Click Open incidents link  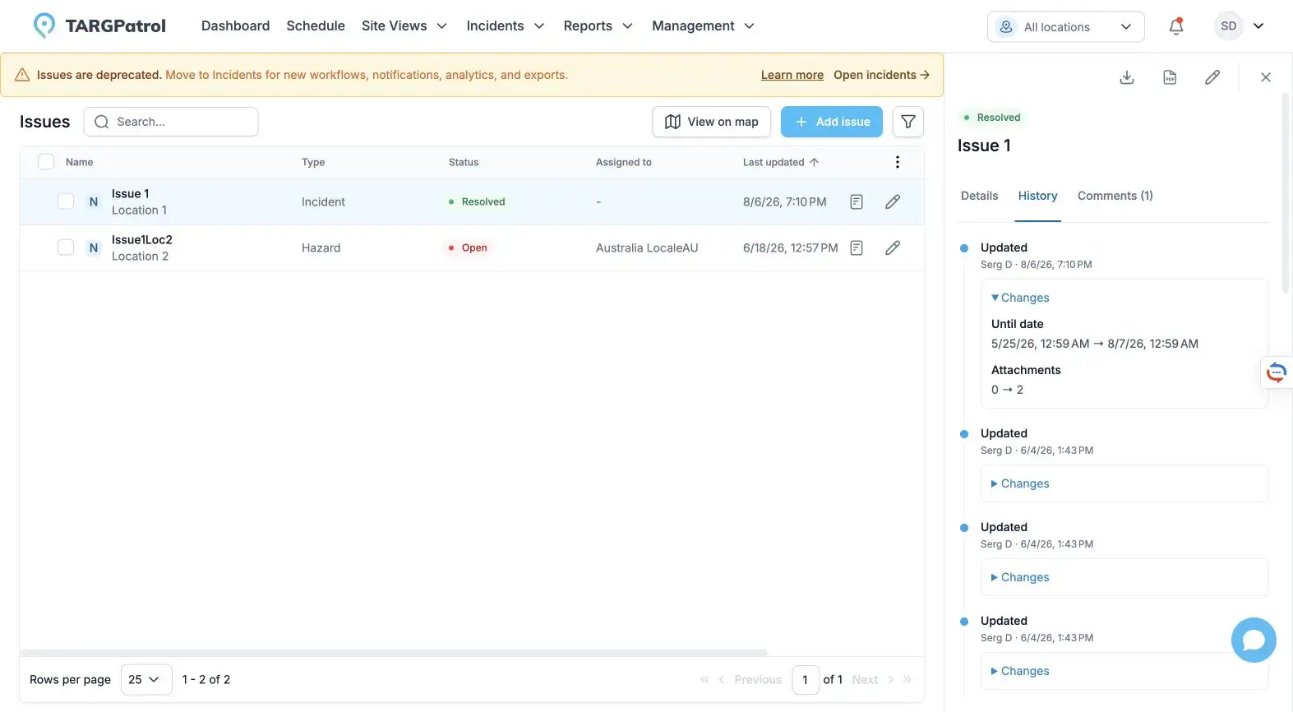tap(881, 75)
